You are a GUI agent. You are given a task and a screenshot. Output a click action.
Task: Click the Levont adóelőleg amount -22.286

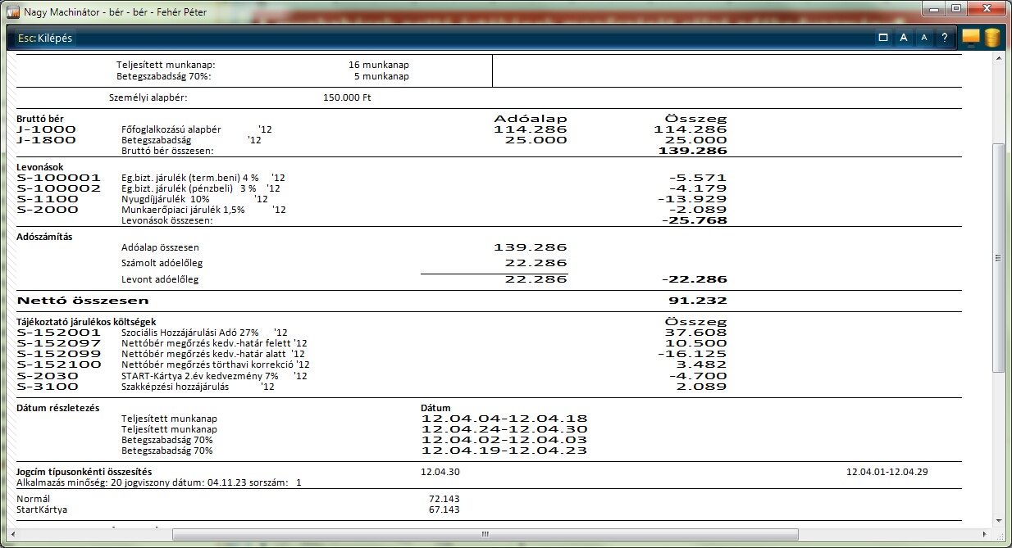click(x=695, y=279)
